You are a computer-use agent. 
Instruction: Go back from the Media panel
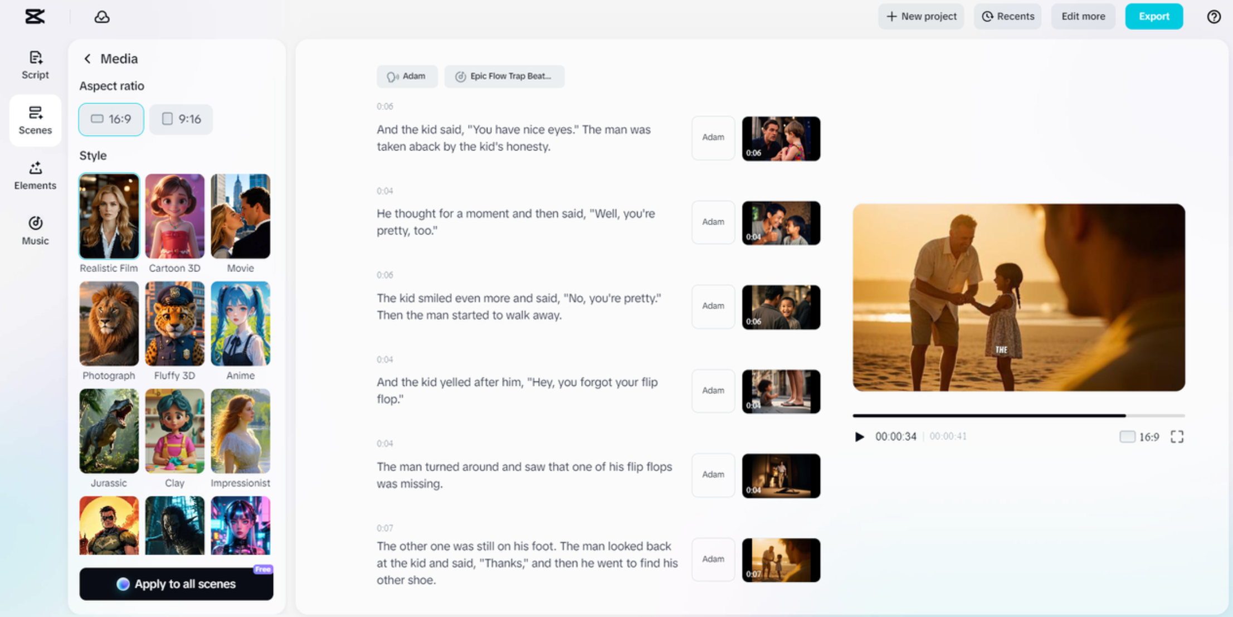pyautogui.click(x=87, y=59)
